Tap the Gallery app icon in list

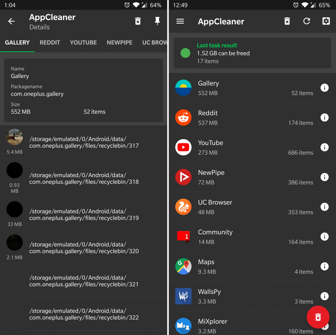click(183, 88)
